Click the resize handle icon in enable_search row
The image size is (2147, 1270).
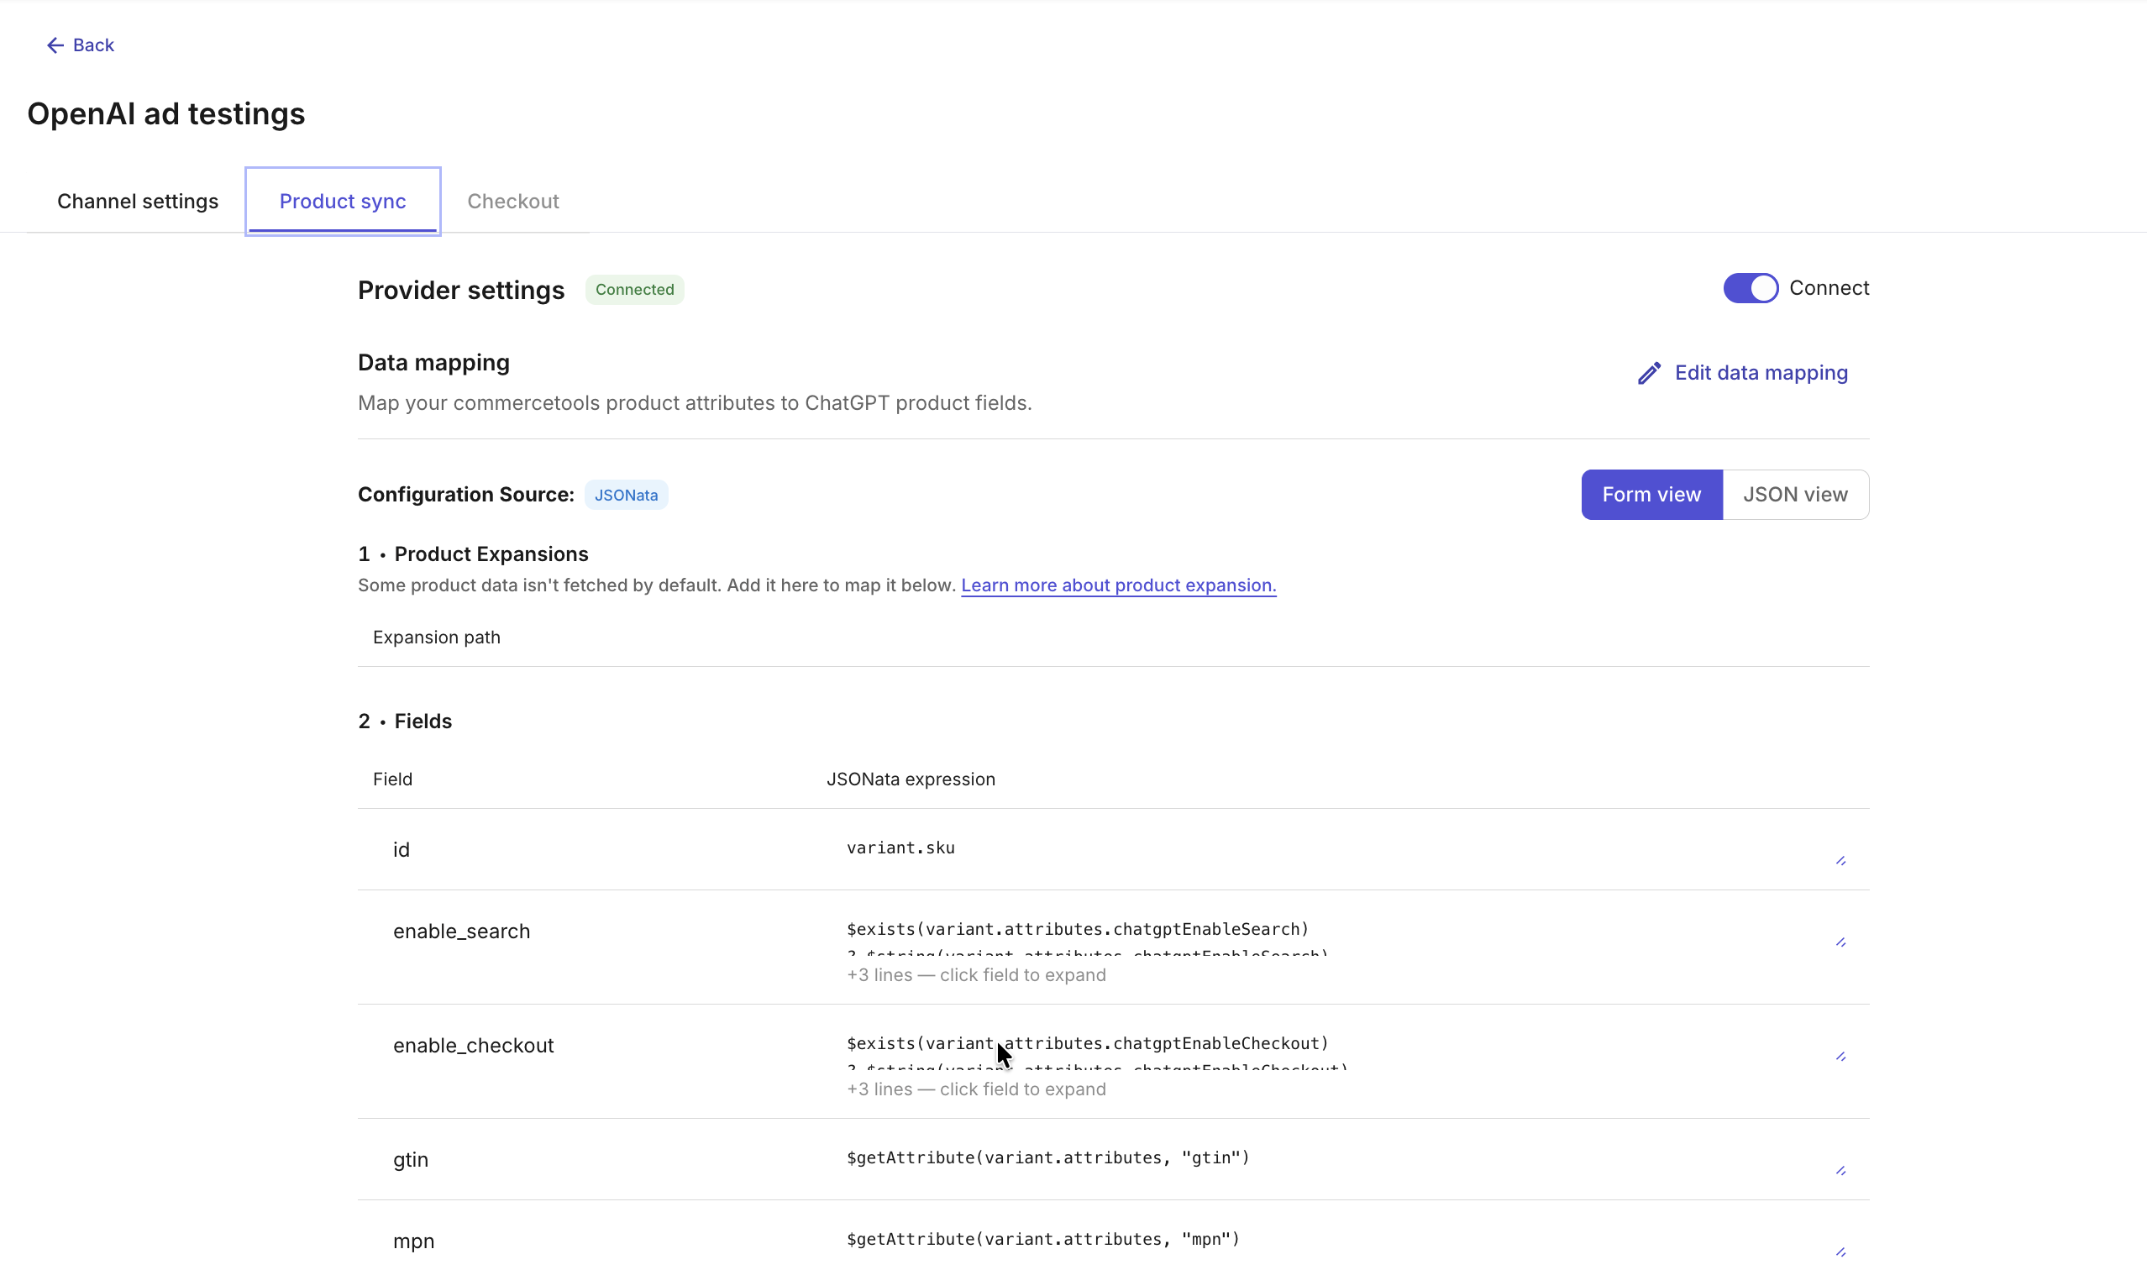tap(1840, 942)
